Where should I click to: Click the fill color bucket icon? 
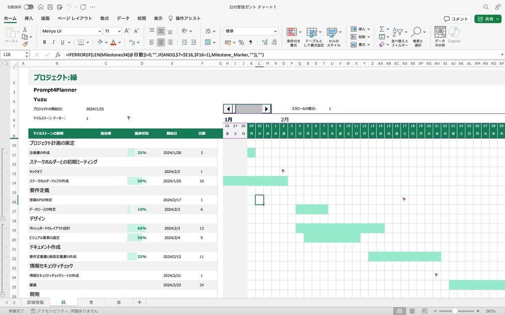point(100,42)
